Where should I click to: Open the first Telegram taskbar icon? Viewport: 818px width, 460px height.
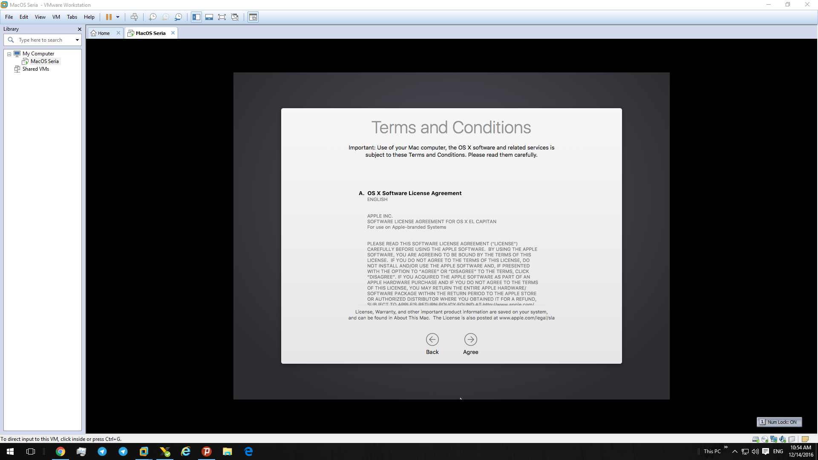pyautogui.click(x=102, y=451)
